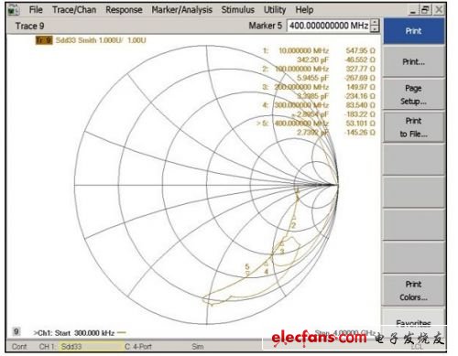Decrease Marker 5 frequency with down arrow
This screenshot has width=458, height=356.
375,29
